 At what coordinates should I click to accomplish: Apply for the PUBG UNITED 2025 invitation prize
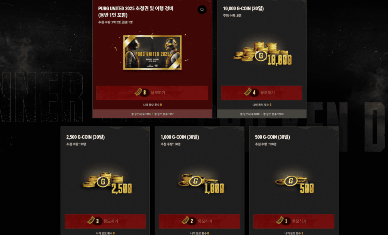pyautogui.click(x=152, y=93)
